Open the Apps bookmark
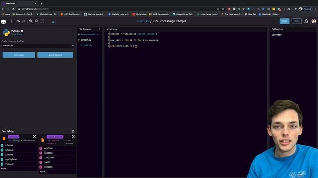 pyautogui.click(x=6, y=14)
